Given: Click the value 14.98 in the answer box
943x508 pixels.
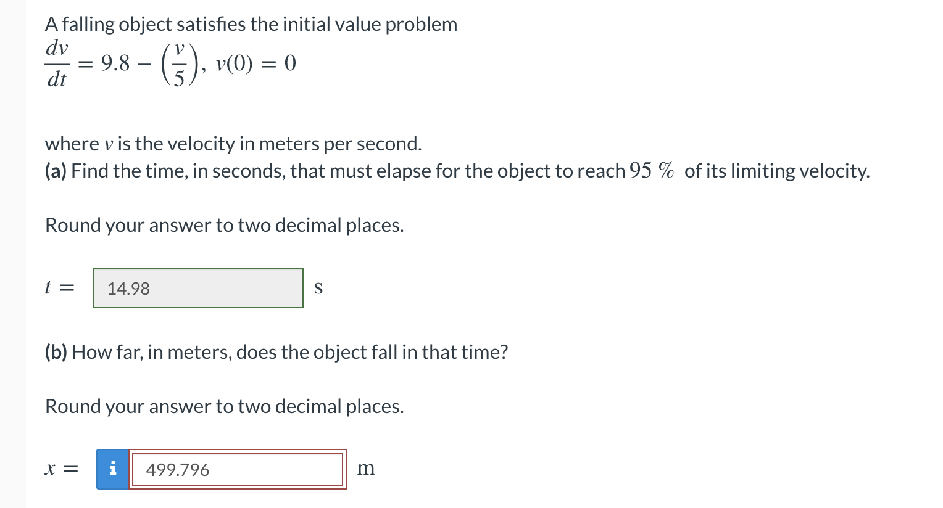Looking at the screenshot, I should click(x=127, y=289).
